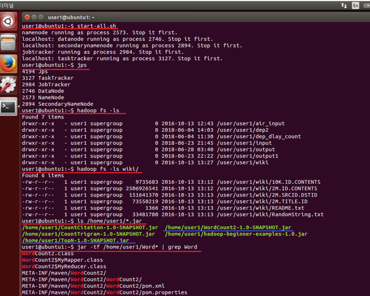Click the 'namenode running as process 2573' line
370x296 pixels.
[x=99, y=32]
